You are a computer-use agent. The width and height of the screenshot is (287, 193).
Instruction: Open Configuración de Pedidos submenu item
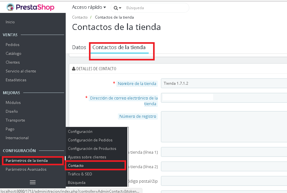90,140
